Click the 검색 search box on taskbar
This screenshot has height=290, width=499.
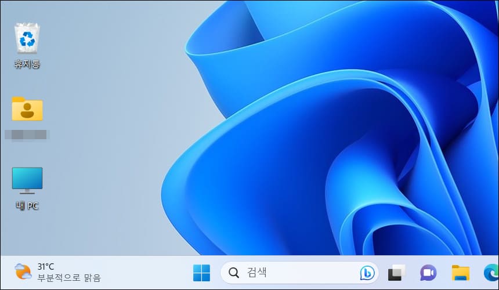299,273
